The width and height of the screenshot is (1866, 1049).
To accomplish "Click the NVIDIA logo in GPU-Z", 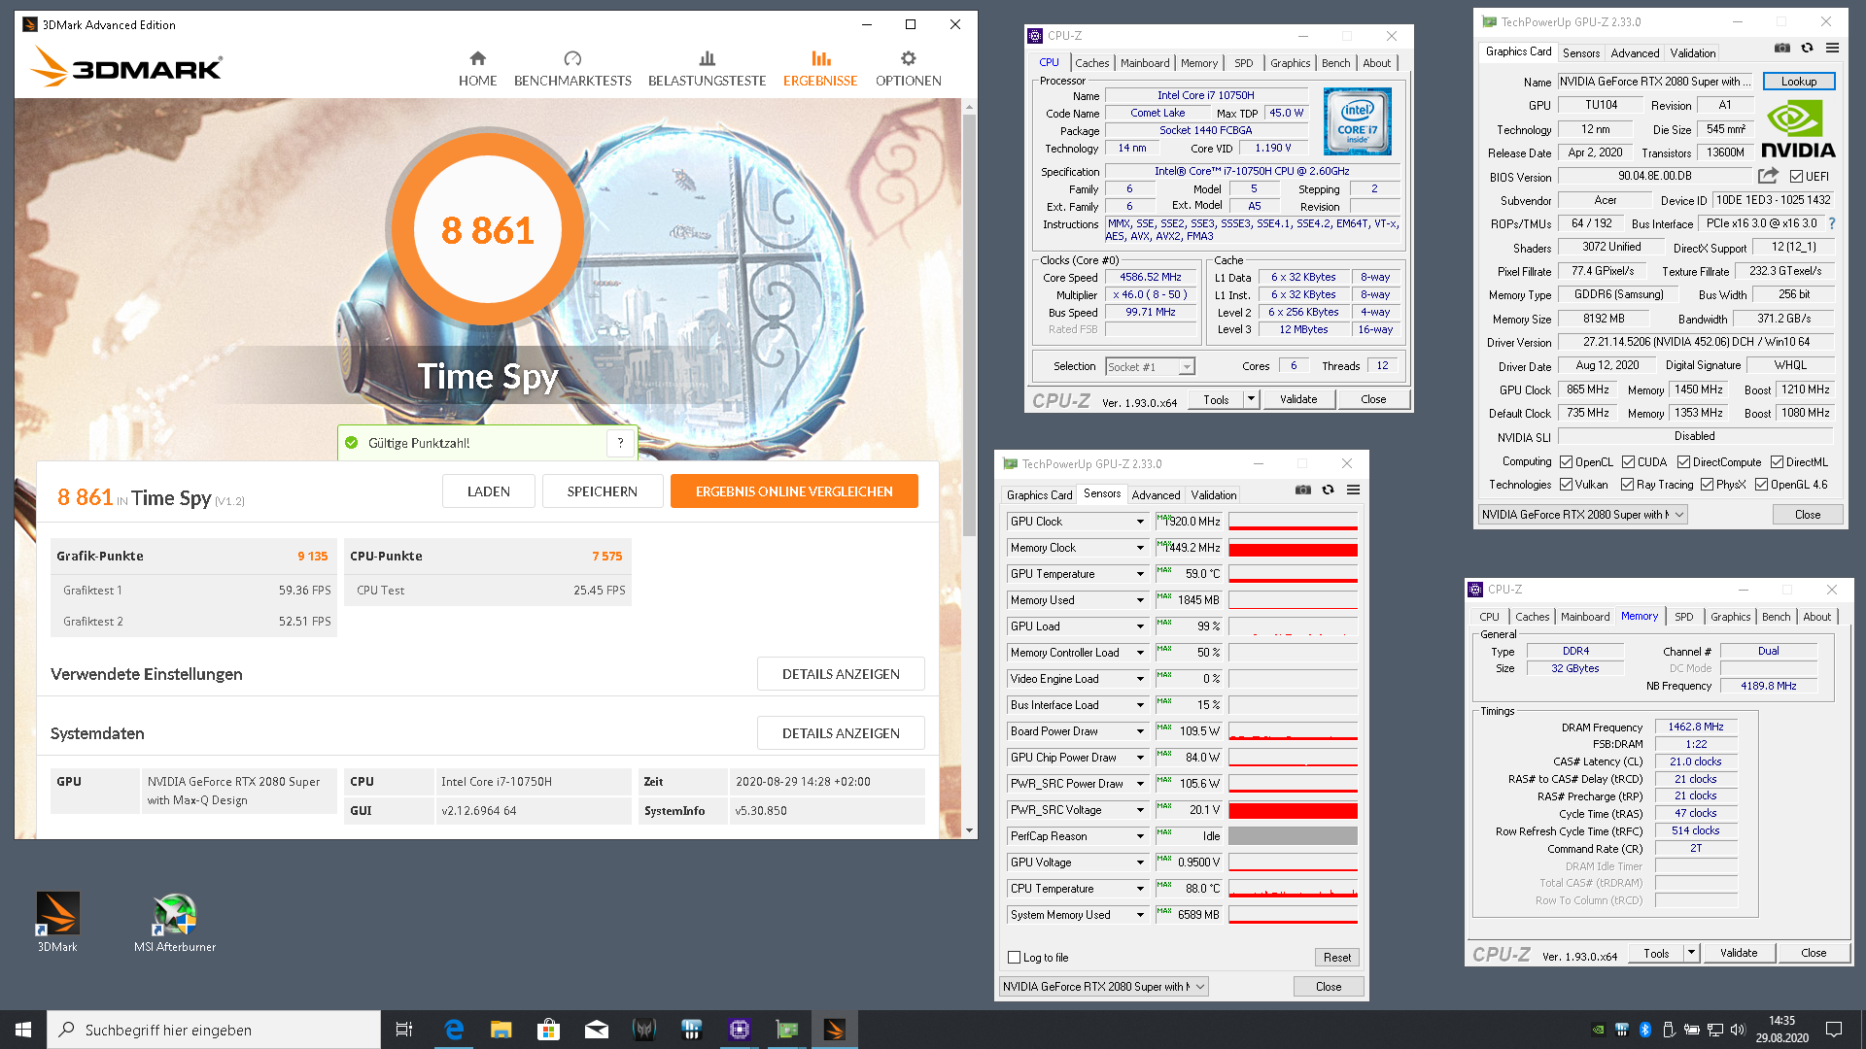I will [1798, 129].
